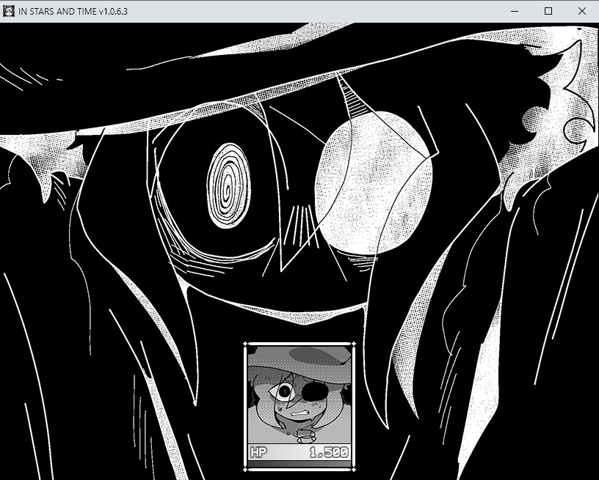Click the character portrait card
Screen dimensions: 599x480
pos(299,407)
